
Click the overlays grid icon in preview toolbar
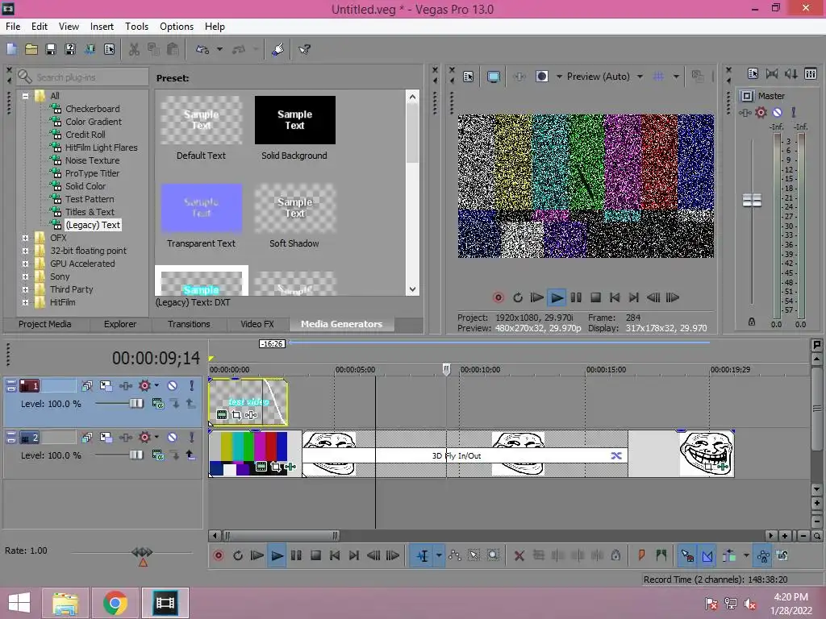pos(658,77)
